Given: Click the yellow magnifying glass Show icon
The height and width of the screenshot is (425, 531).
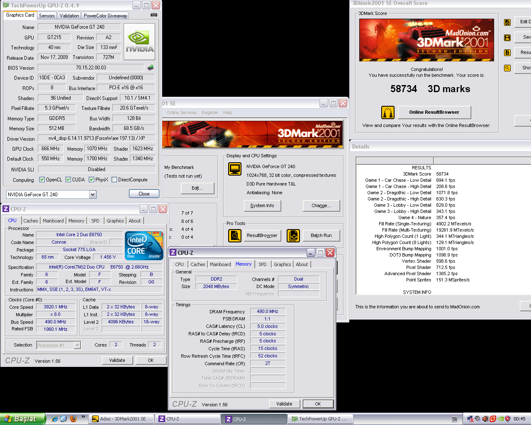Looking at the screenshot, I should coord(507,68).
